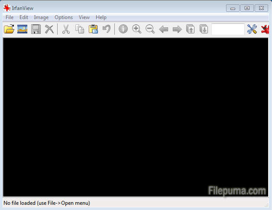Click the Copy icon in toolbar
The image size is (272, 210).
(x=80, y=30)
